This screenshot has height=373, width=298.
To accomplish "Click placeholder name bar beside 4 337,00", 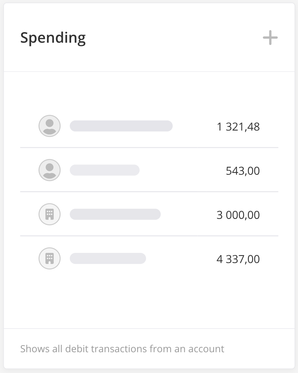I will click(108, 258).
